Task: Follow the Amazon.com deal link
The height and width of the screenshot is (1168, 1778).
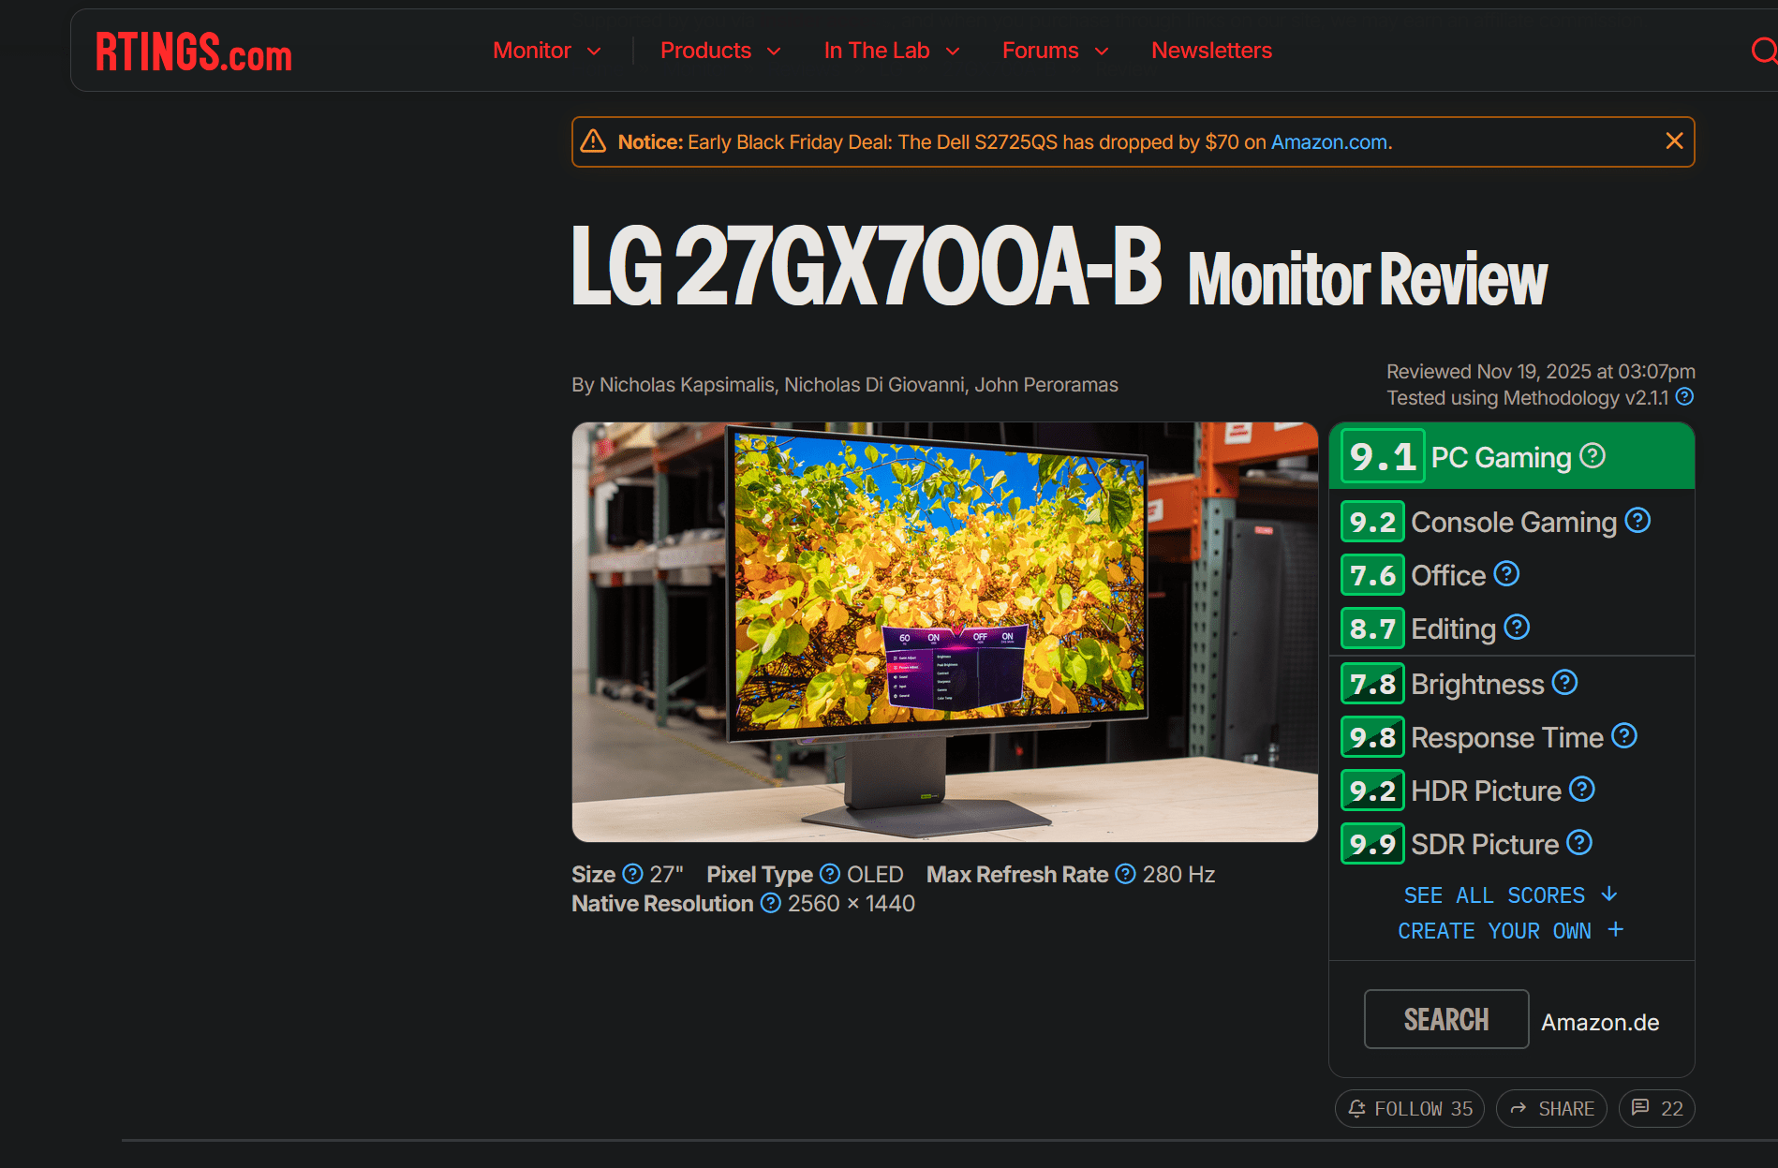Action: tap(1328, 142)
